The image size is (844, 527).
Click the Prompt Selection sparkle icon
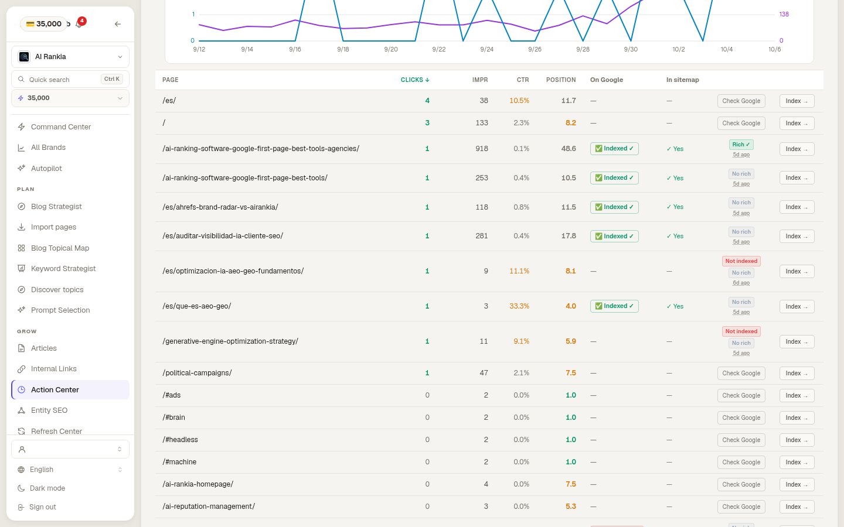tap(21, 310)
